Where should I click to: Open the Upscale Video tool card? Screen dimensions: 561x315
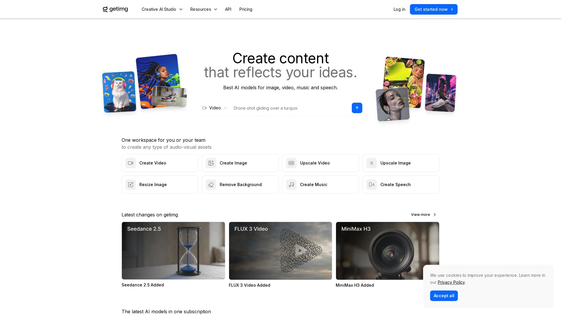(321, 163)
